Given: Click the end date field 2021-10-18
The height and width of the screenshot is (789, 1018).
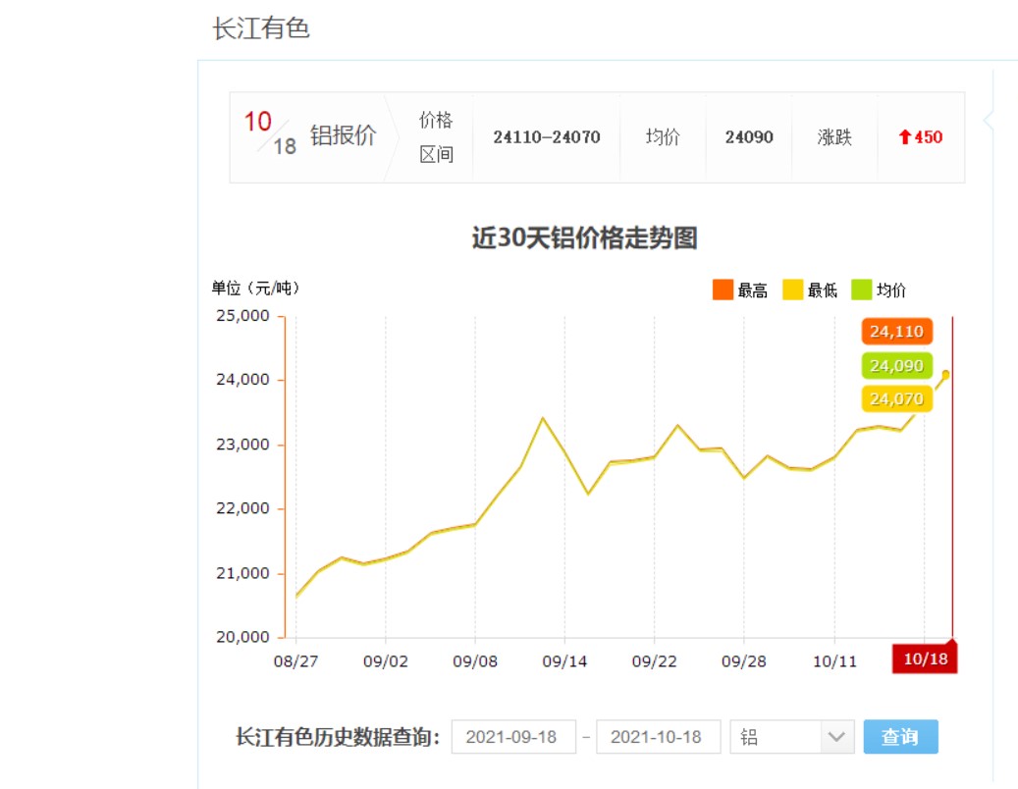Looking at the screenshot, I should point(658,737).
